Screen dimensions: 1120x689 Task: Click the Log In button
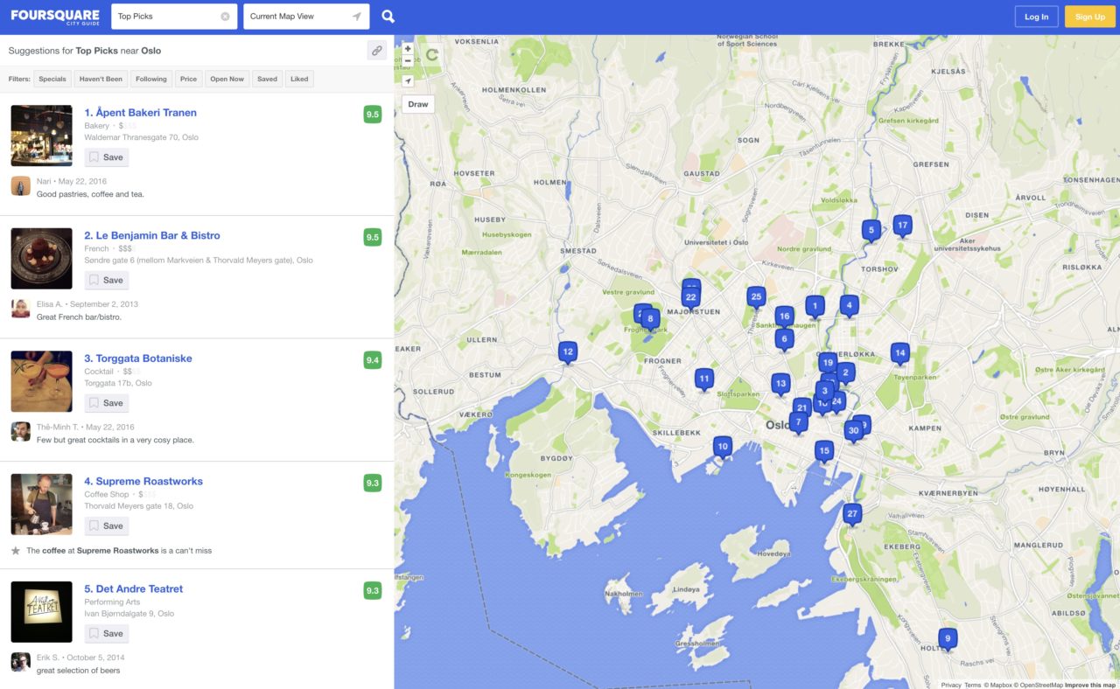(1037, 17)
